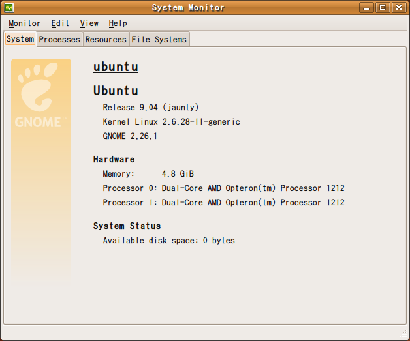
Task: Click the Processor 0 hardware line
Action: tap(223, 188)
